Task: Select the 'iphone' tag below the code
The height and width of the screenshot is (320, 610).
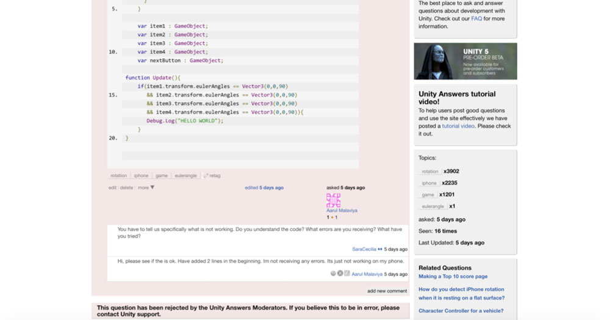Action: (141, 175)
